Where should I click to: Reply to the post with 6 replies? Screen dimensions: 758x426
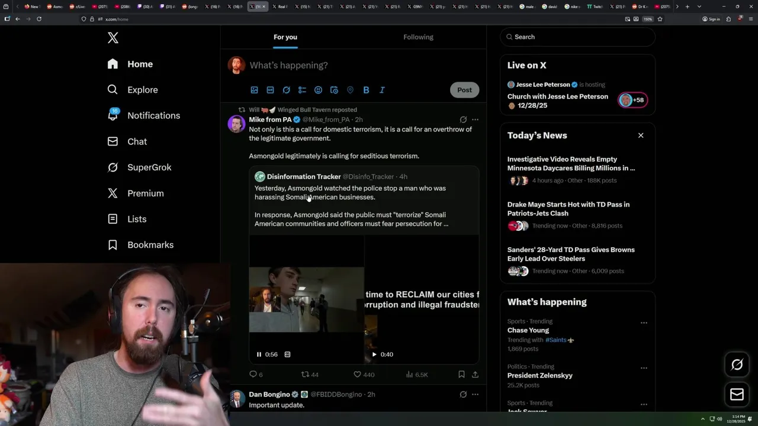point(256,375)
